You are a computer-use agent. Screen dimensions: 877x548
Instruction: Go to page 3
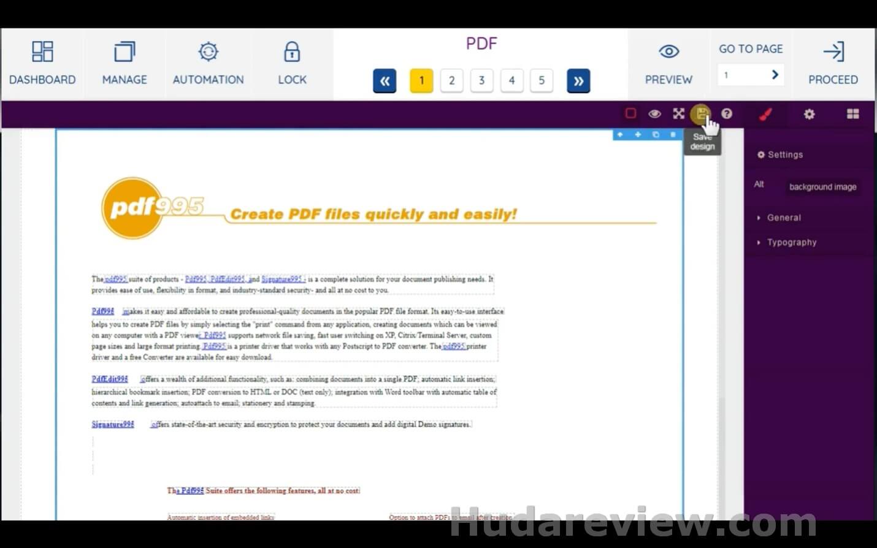[482, 81]
